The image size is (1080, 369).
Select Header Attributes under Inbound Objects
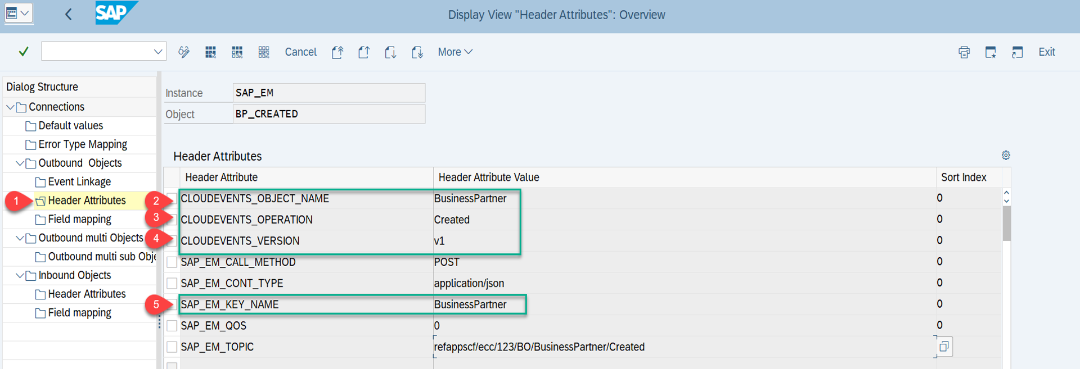coord(87,294)
